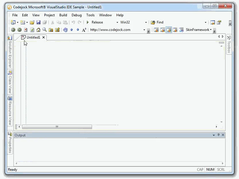
Task: Open the Solution Explorer side tab
Action: tap(10, 52)
